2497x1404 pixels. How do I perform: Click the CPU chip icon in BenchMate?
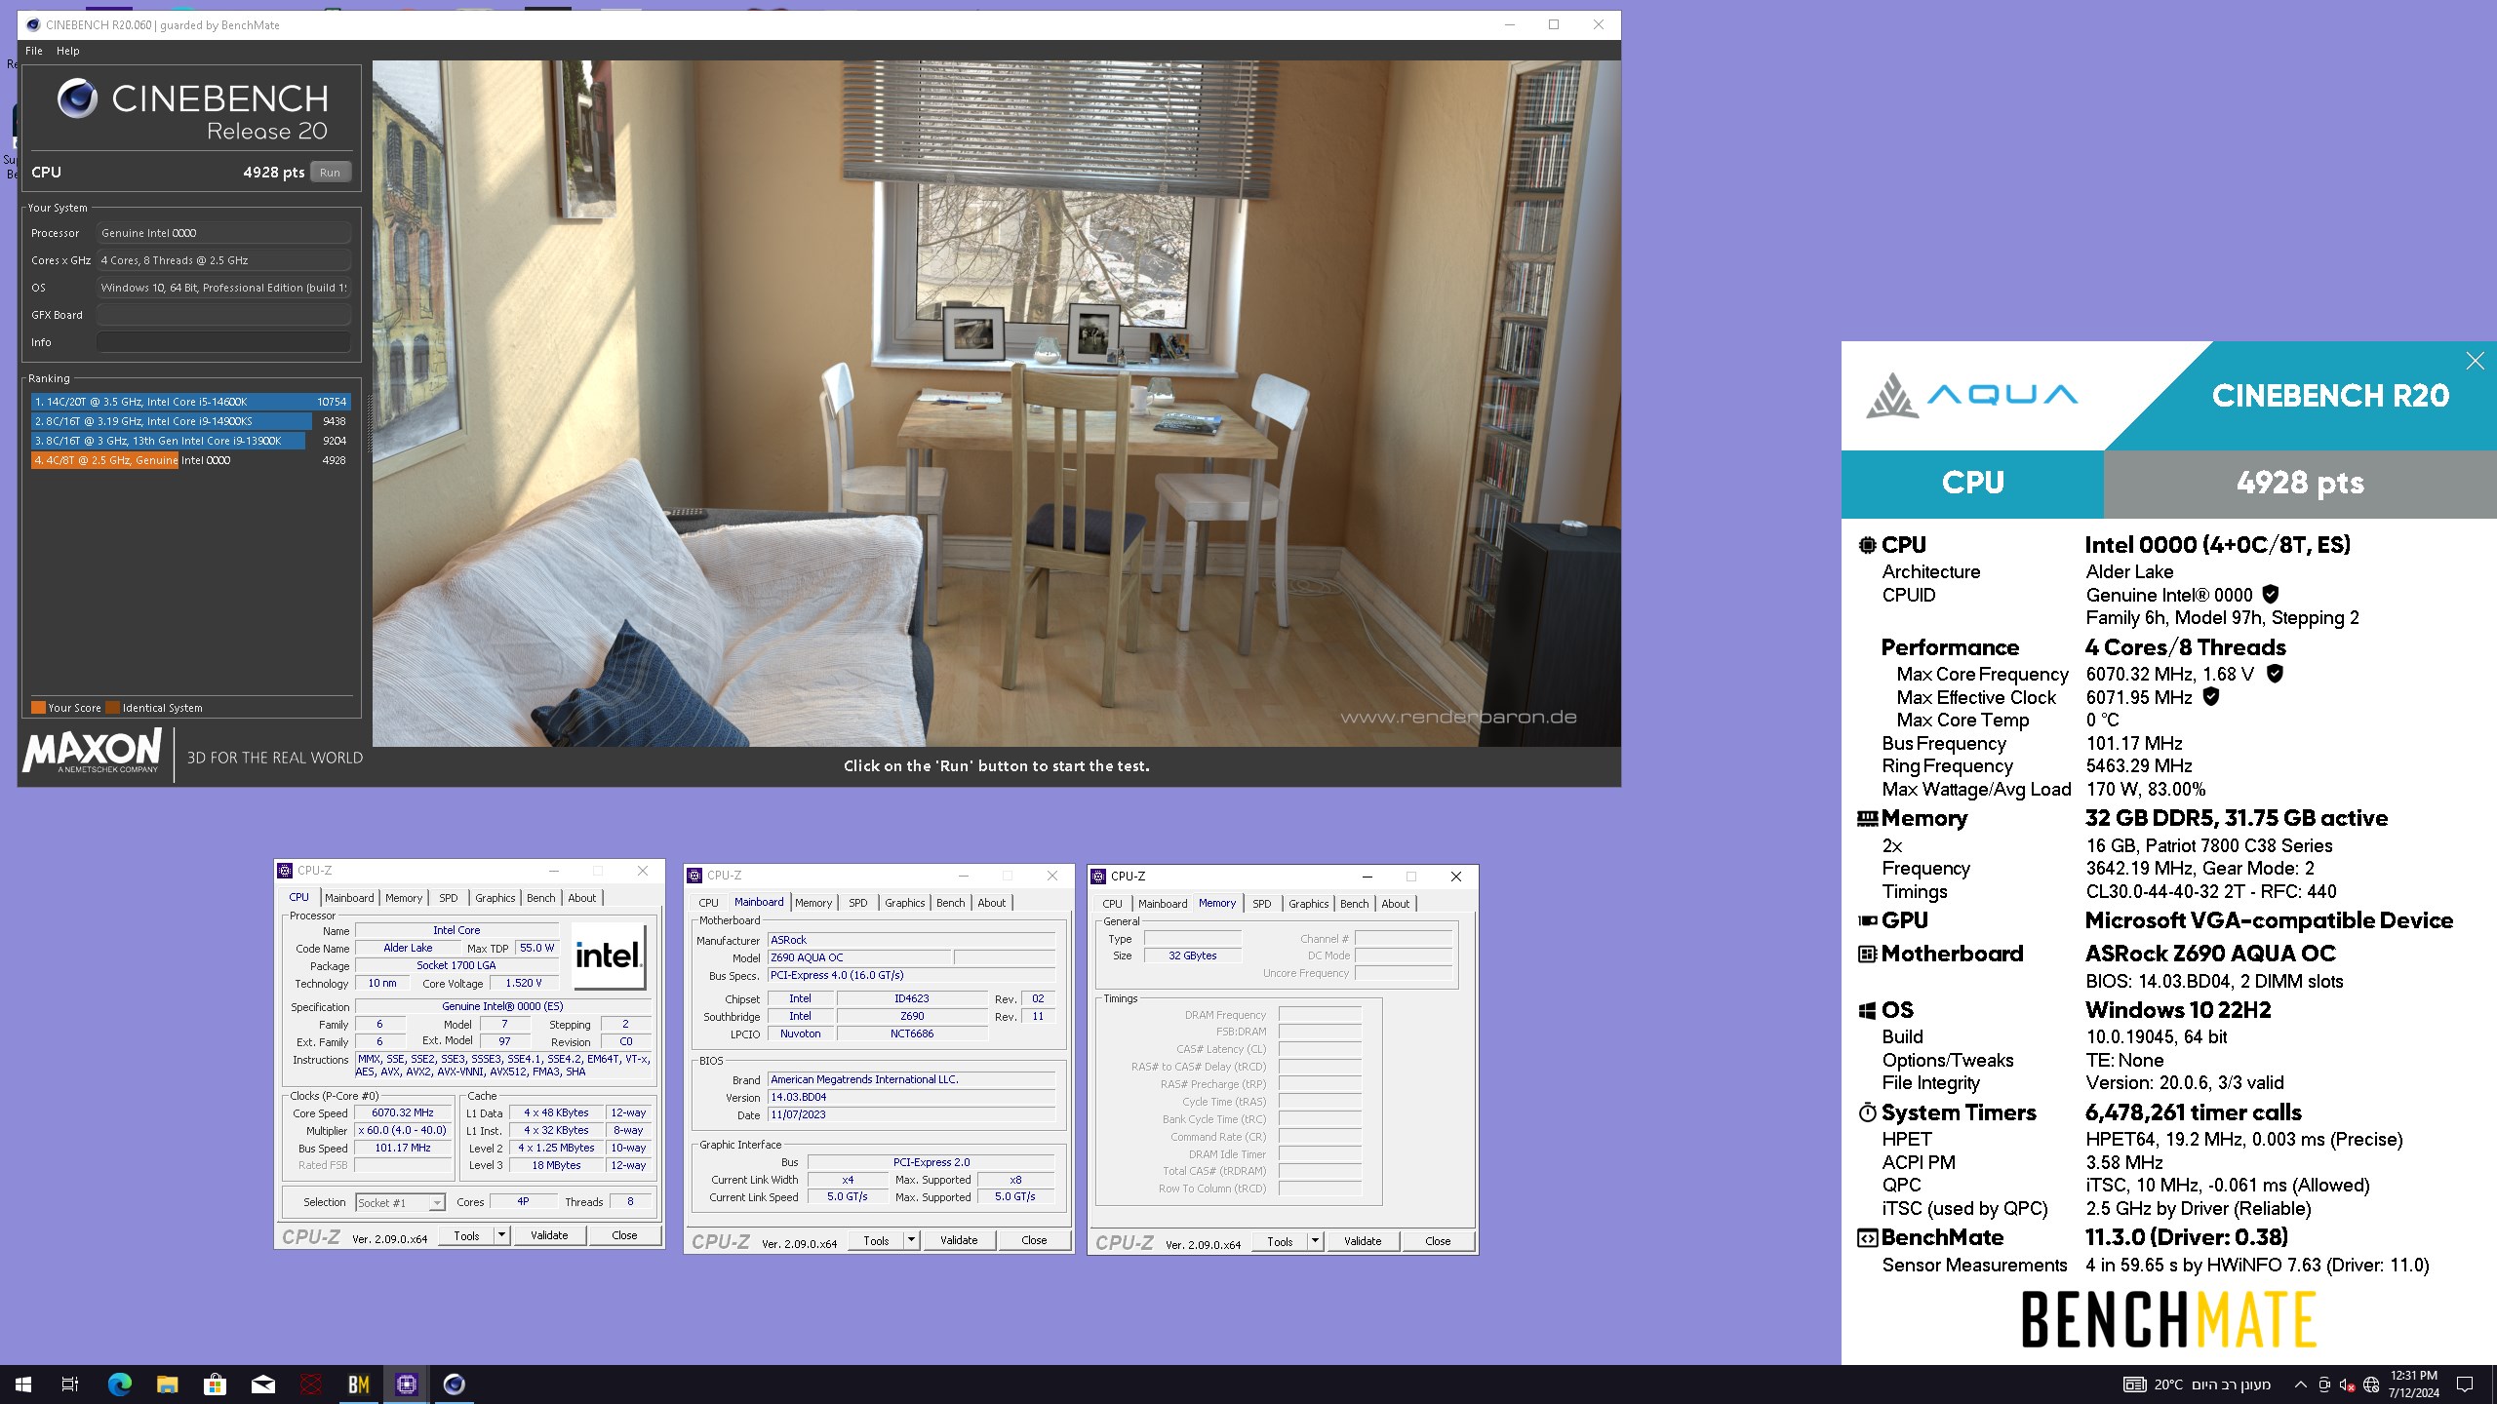click(x=1867, y=545)
